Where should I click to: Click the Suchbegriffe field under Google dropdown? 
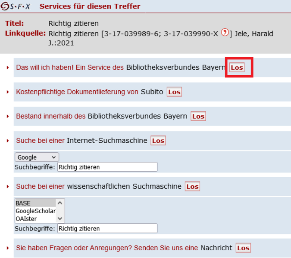coord(107,167)
